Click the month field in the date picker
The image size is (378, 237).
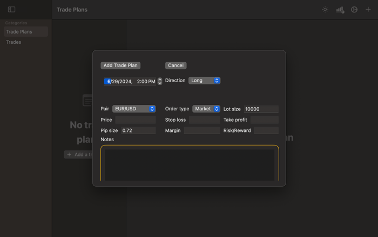click(x=107, y=81)
